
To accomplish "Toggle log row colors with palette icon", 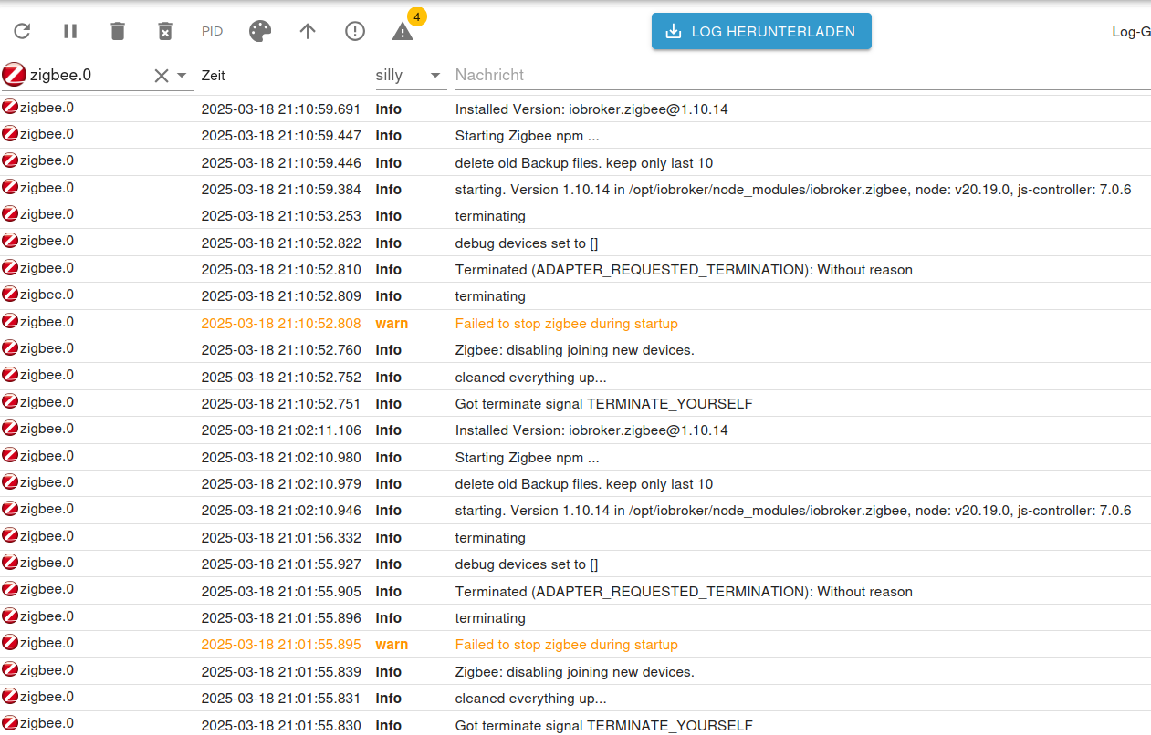I will click(260, 31).
